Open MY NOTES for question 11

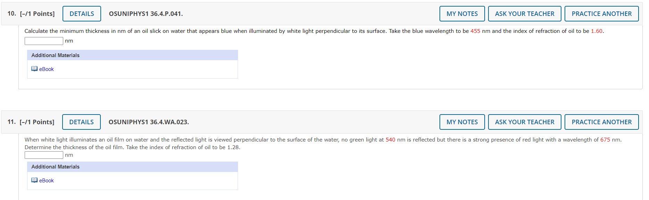462,122
